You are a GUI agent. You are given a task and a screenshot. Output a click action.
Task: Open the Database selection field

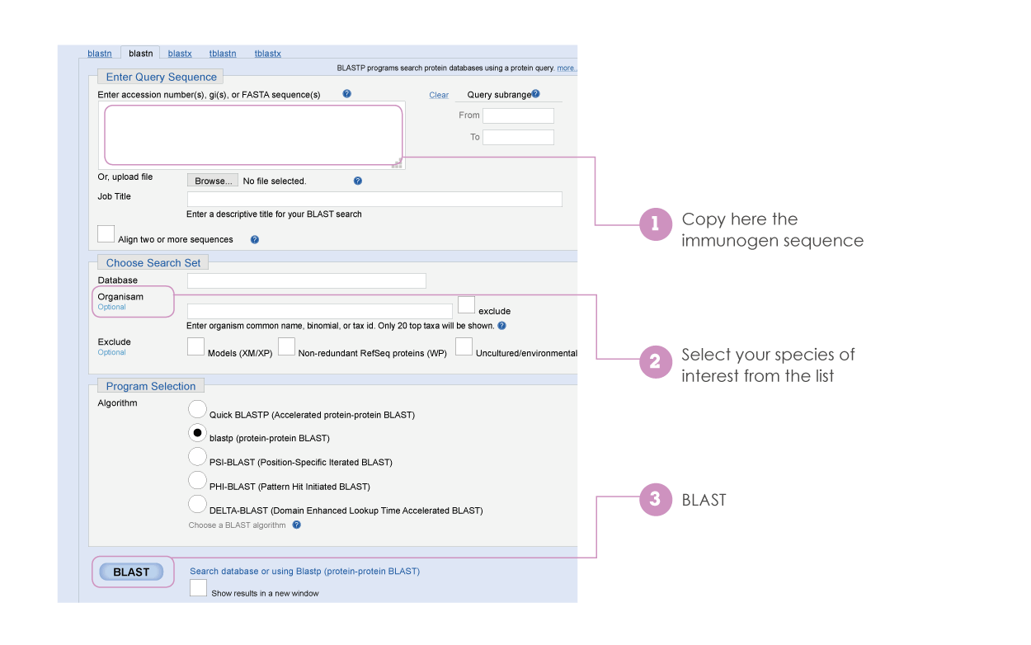click(306, 281)
